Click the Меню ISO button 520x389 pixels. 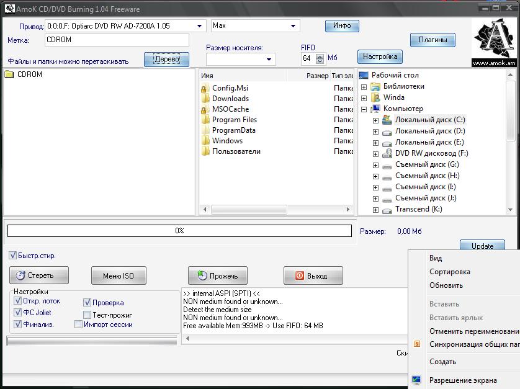coord(119,275)
